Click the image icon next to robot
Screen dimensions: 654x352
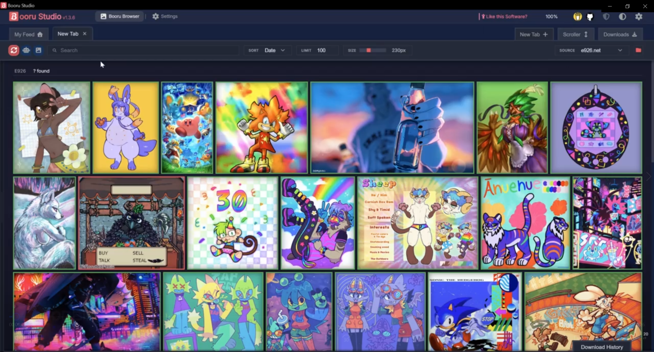point(38,50)
